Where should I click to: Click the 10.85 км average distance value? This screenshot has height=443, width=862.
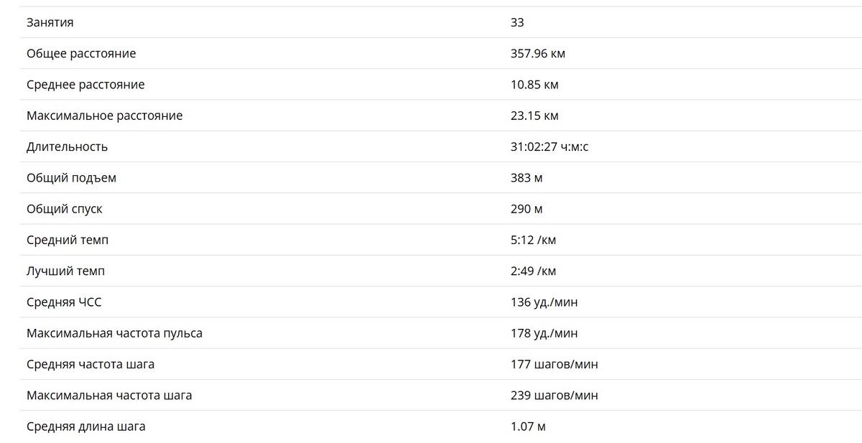coord(534,85)
